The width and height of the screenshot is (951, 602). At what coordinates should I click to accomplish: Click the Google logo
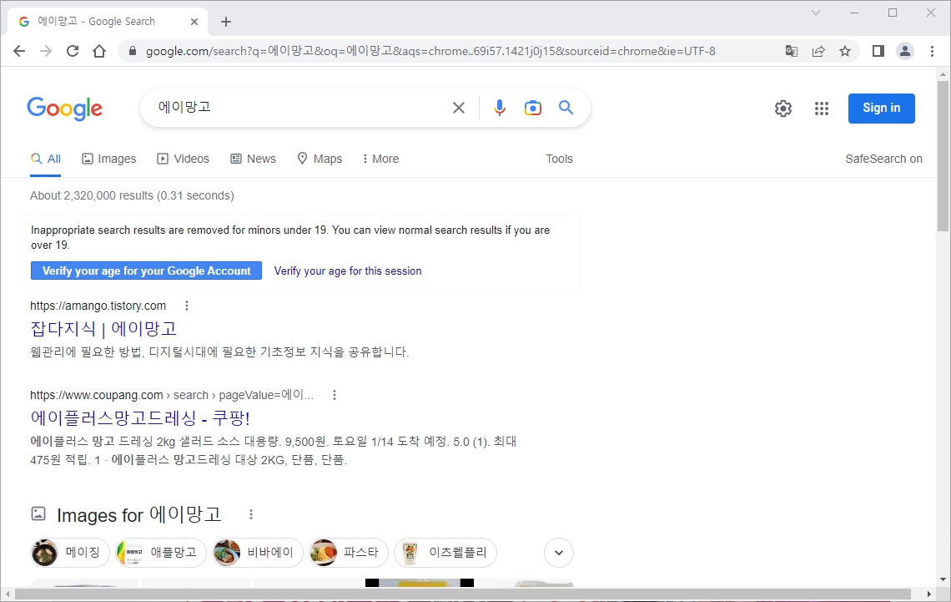click(65, 109)
